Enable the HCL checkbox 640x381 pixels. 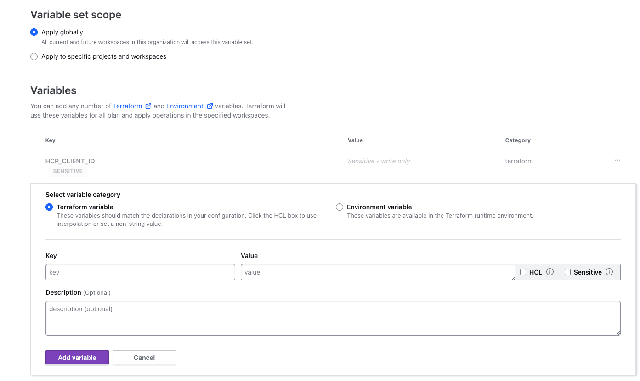pyautogui.click(x=523, y=272)
